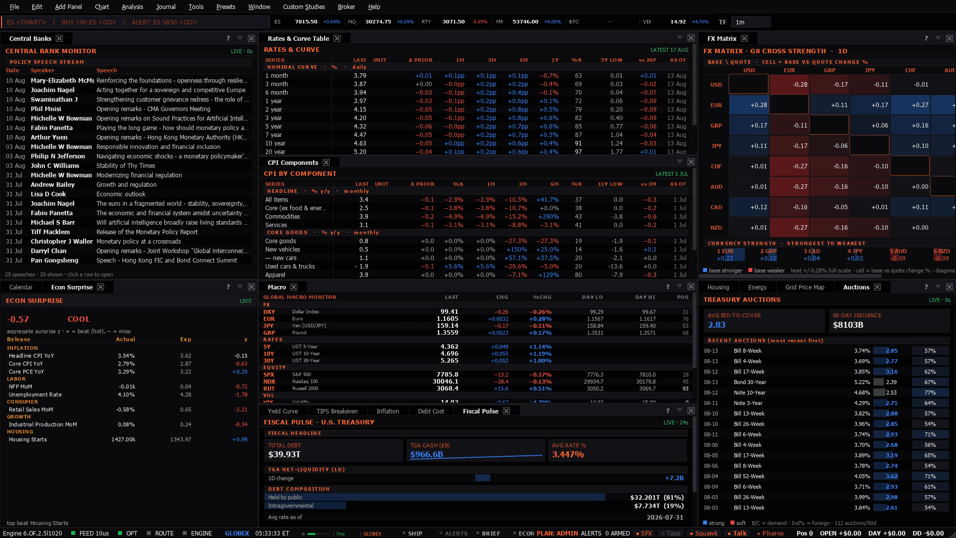The height and width of the screenshot is (538, 956).
Task: Close the Macro tab
Action: click(294, 287)
